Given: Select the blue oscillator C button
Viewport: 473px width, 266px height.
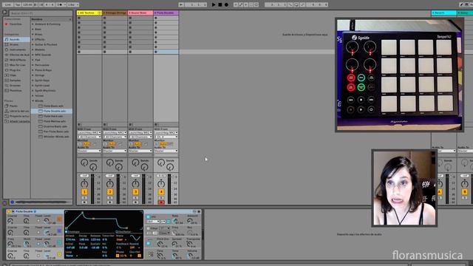Looking at the screenshot, I should point(59,231).
